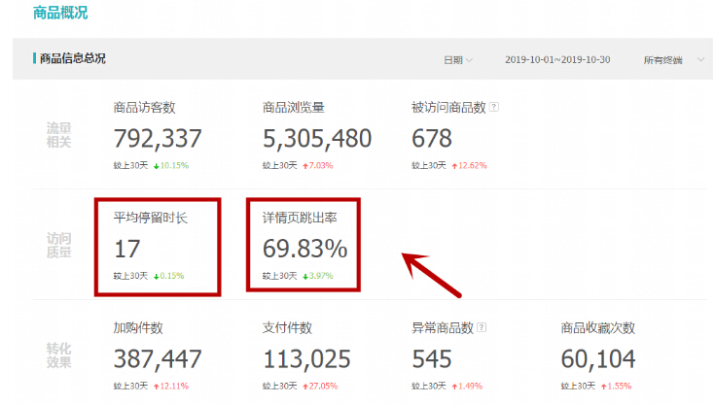715x405 pixels.
Task: Click the red up arrow under 商品浏览量
Action: (303, 165)
